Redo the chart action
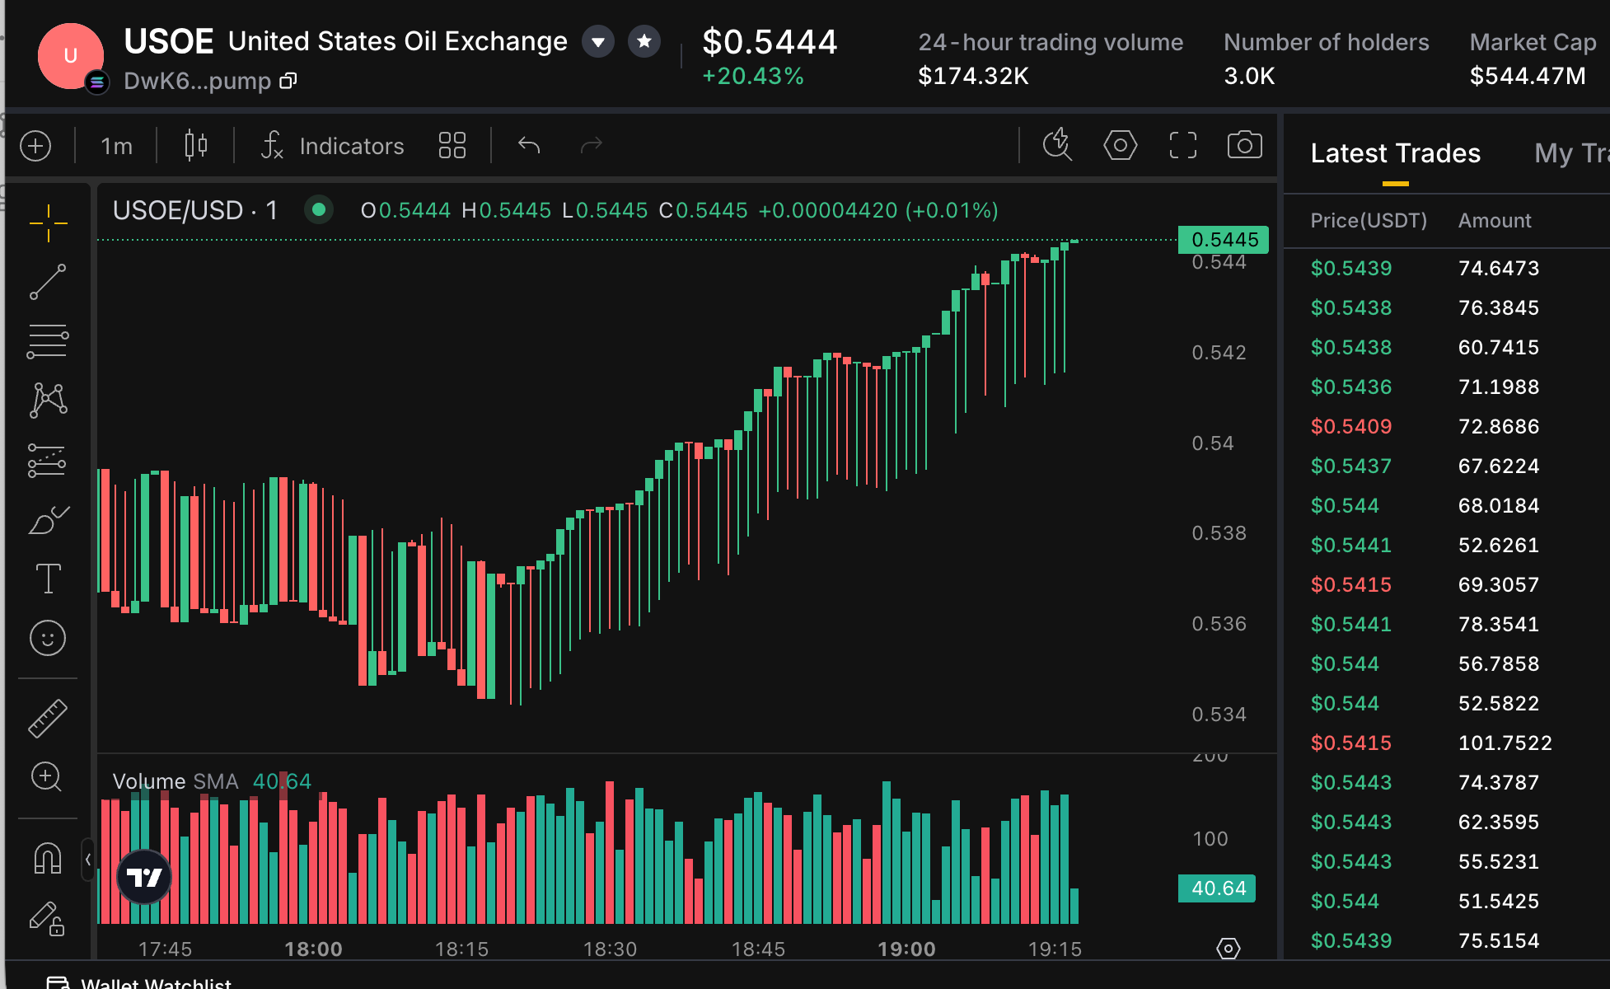 [x=592, y=146]
